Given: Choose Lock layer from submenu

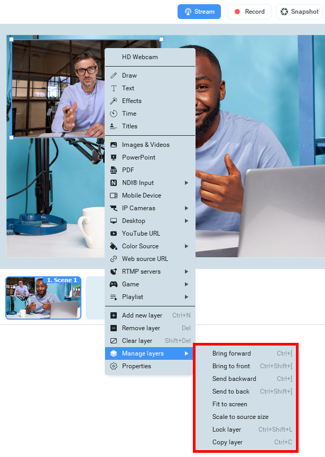Looking at the screenshot, I should (227, 430).
